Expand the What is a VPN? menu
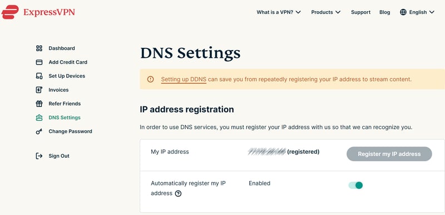This screenshot has height=215, width=445. click(279, 12)
